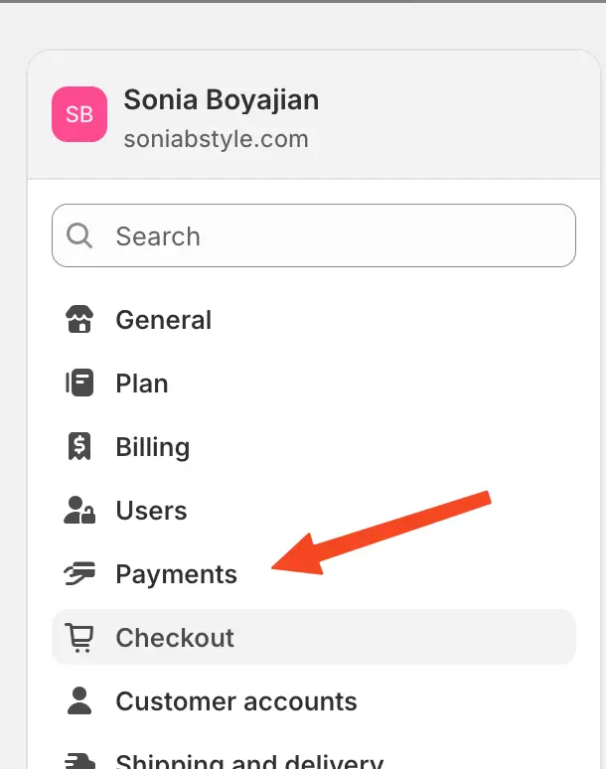This screenshot has width=606, height=769.
Task: Click the Users person-lock icon
Action: pyautogui.click(x=78, y=511)
